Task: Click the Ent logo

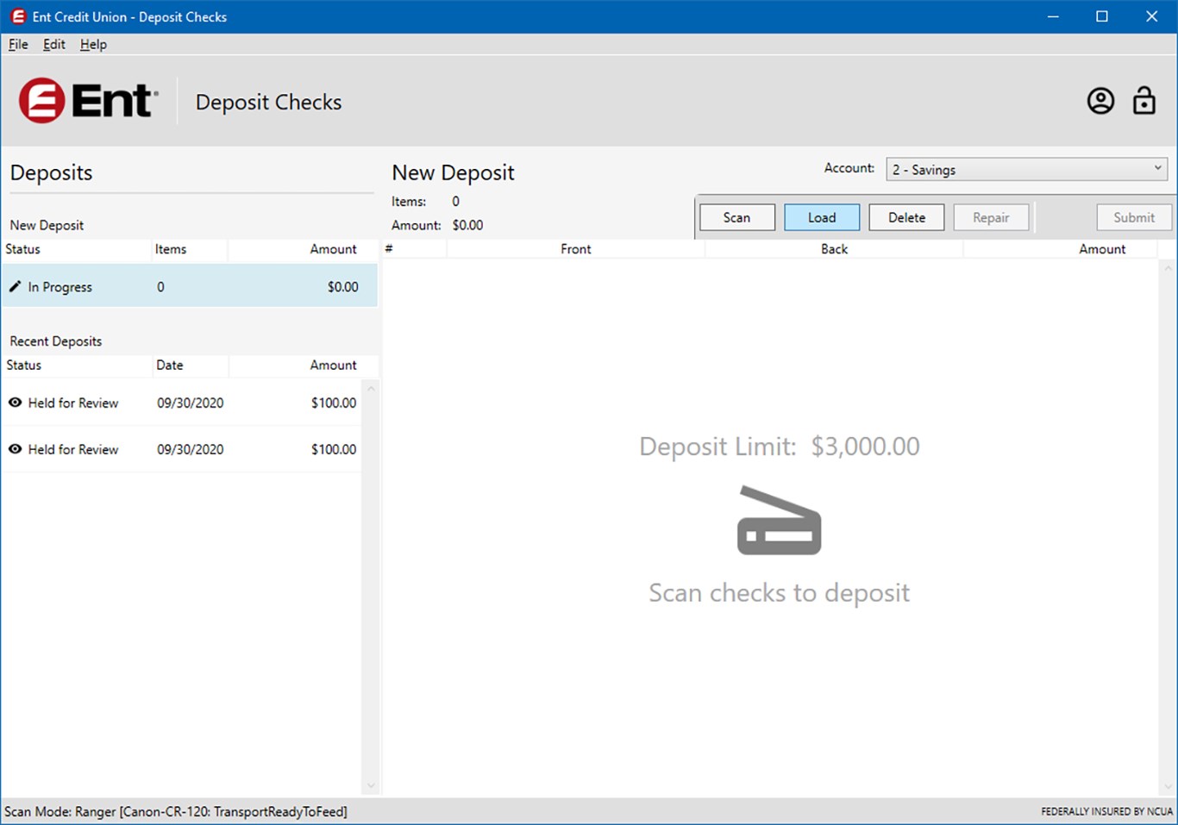Action: tap(88, 101)
